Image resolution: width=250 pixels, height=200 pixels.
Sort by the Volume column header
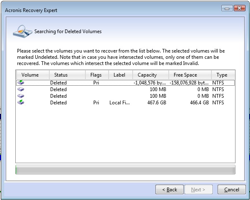32,75
